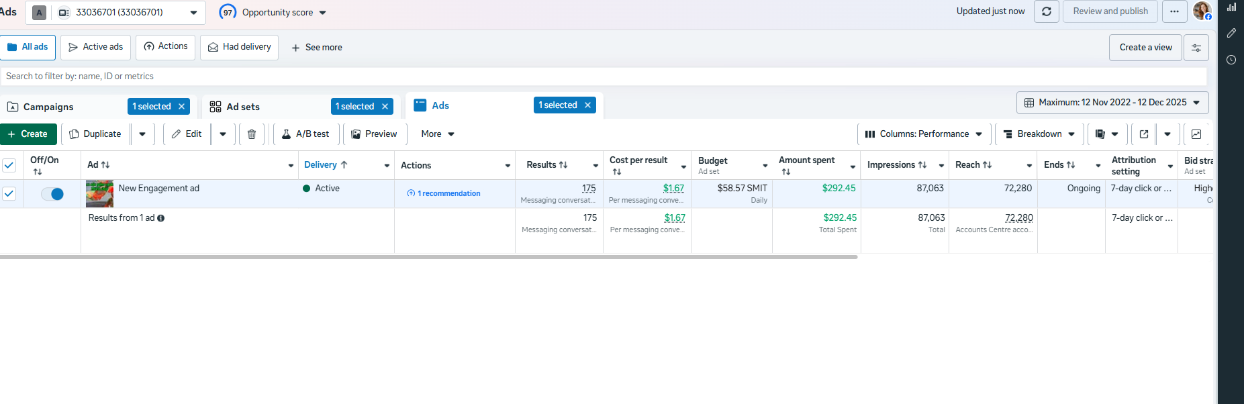Image resolution: width=1244 pixels, height=404 pixels.
Task: Click the delete trash icon
Action: [252, 134]
